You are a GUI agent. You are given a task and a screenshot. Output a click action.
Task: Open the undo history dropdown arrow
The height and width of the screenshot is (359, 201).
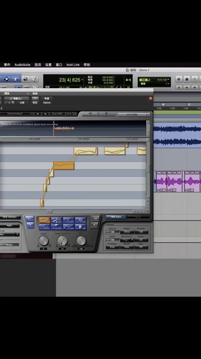[30, 225]
